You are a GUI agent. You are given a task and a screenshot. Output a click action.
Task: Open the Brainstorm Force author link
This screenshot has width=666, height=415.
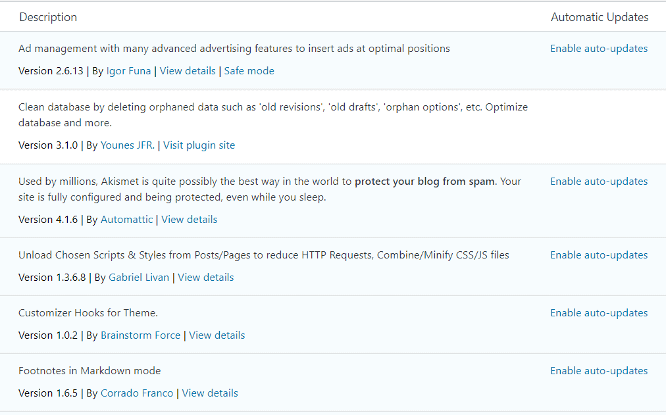140,335
